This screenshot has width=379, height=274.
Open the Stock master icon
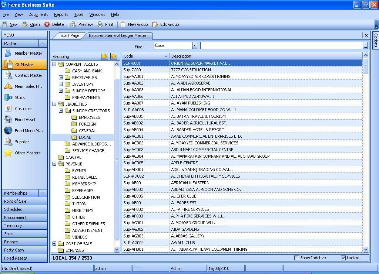[8, 97]
